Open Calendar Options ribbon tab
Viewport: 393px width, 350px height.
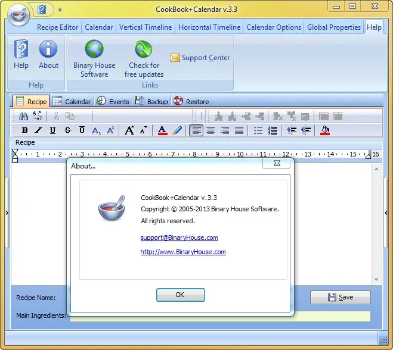[274, 27]
